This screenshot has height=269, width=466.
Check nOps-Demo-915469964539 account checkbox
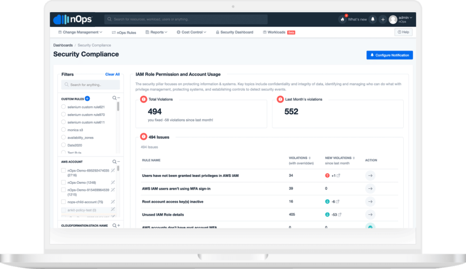pyautogui.click(x=63, y=190)
